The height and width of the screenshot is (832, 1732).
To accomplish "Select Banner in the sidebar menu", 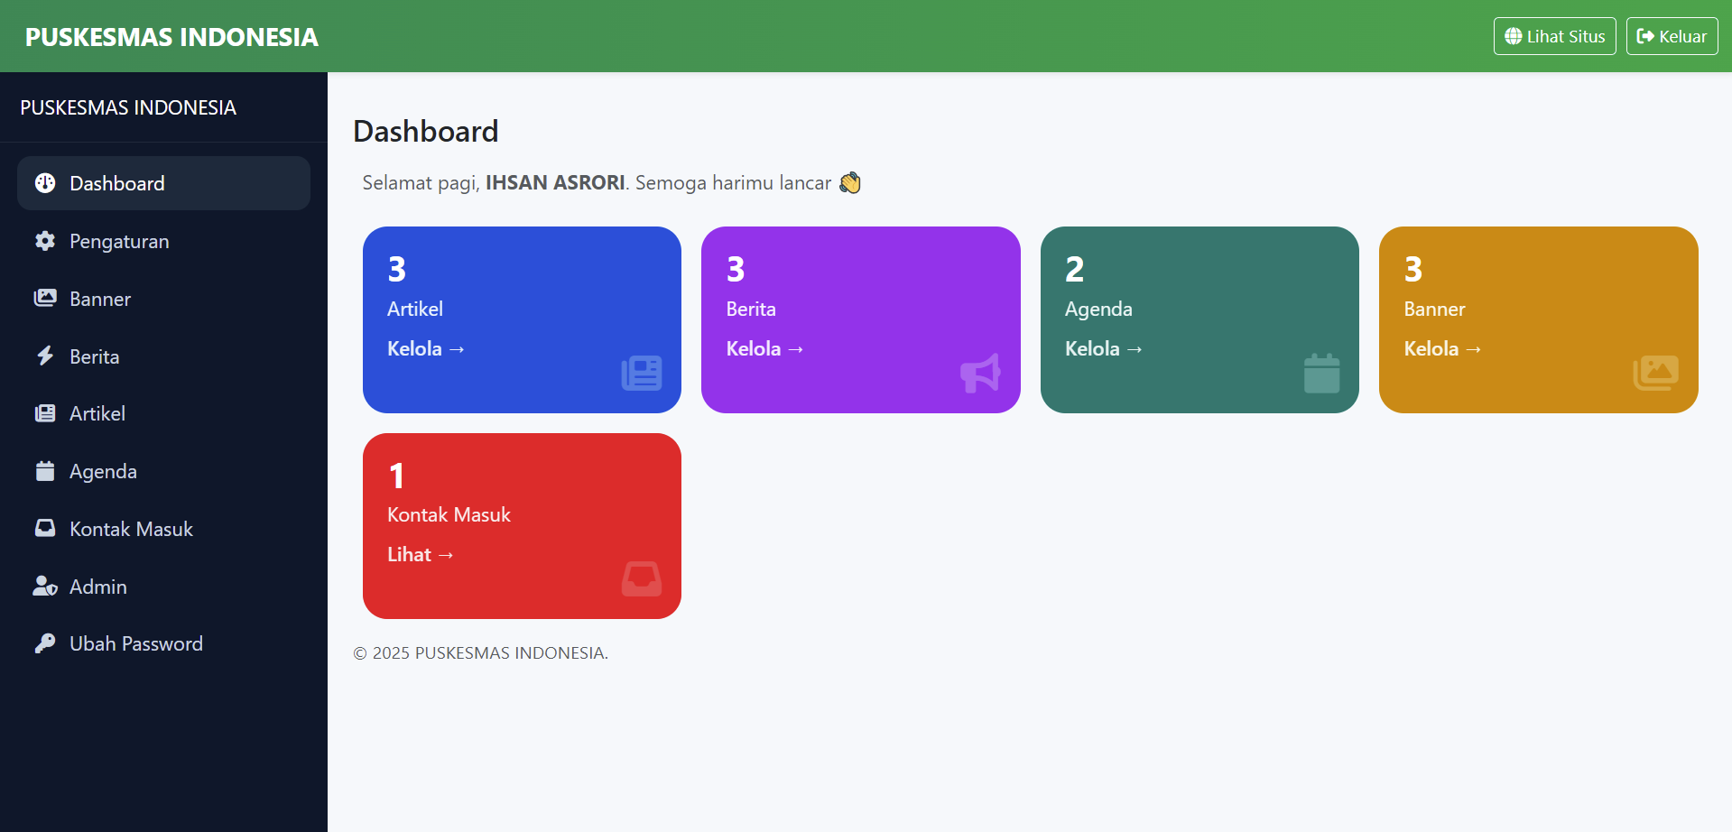I will click(100, 299).
